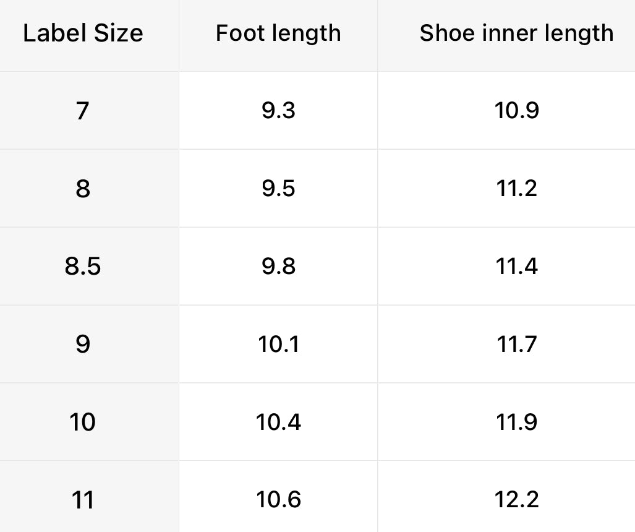
Task: Click the 10.4 foot length cell
Action: pos(278,422)
